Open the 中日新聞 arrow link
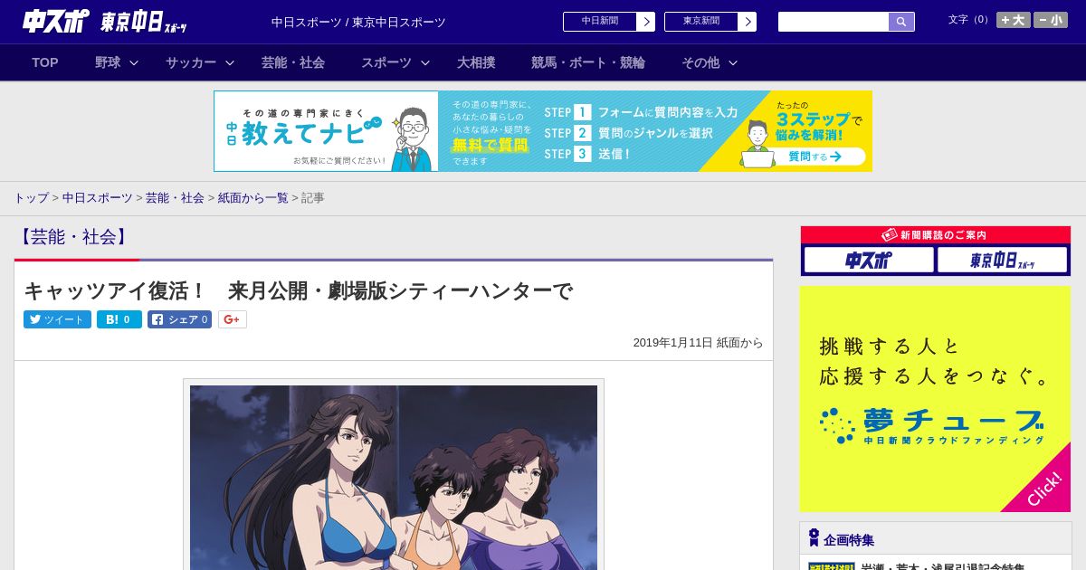 608,22
